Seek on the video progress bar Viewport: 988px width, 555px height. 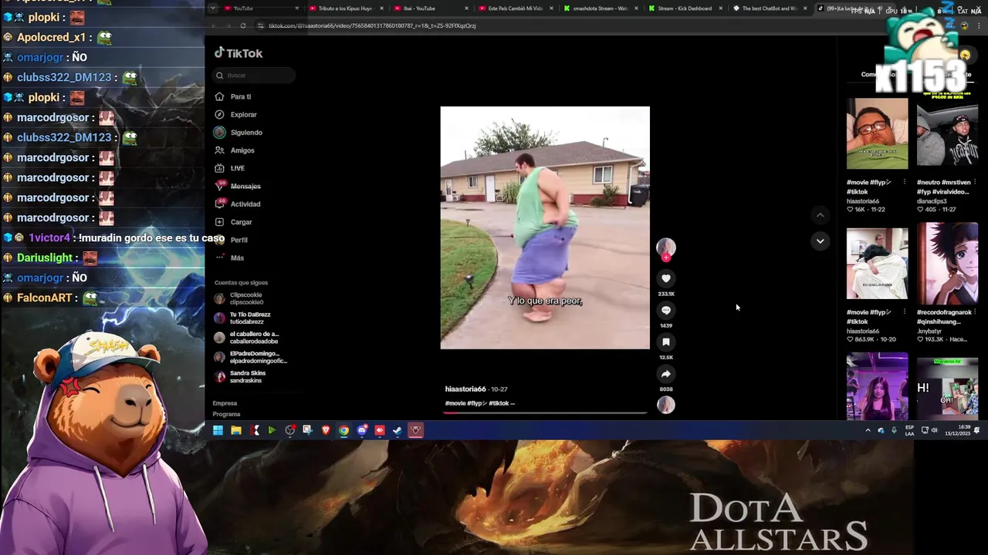(545, 412)
